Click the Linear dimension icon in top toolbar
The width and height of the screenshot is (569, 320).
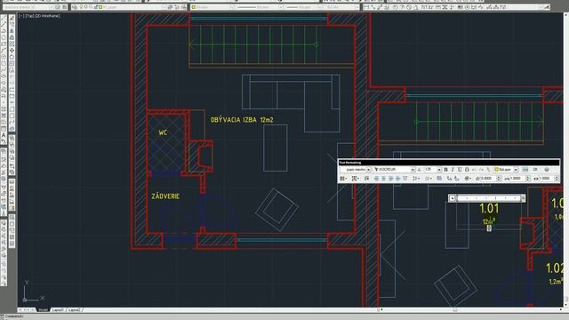365,7
